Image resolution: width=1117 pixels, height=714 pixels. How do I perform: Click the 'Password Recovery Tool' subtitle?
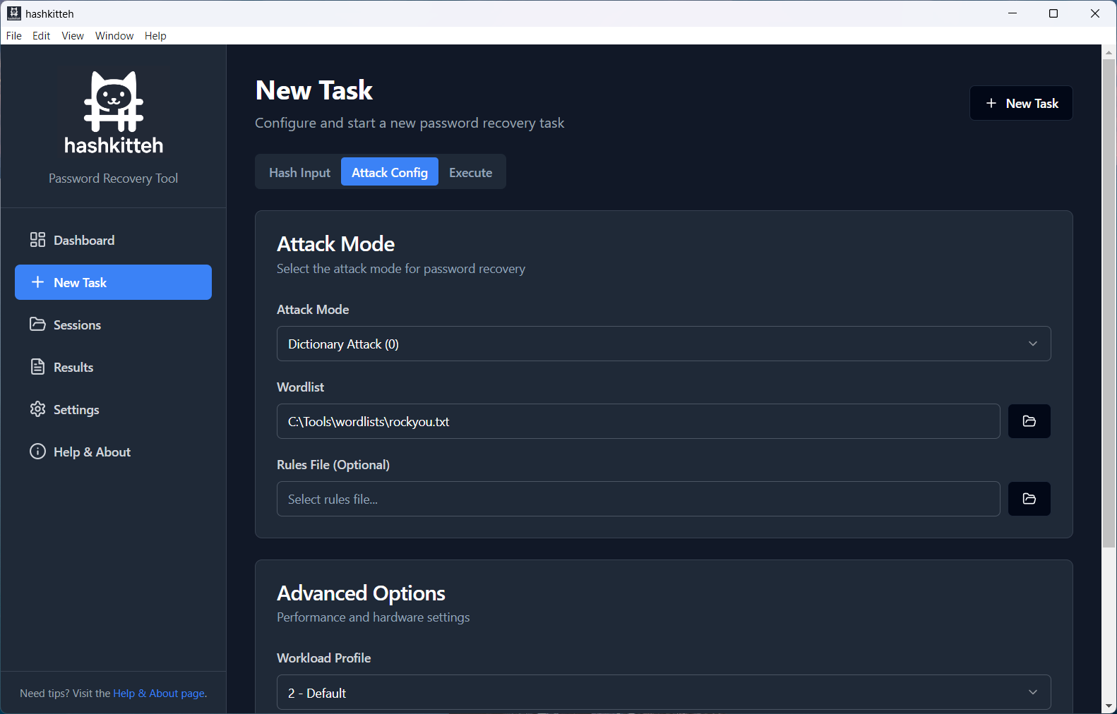[x=113, y=178]
